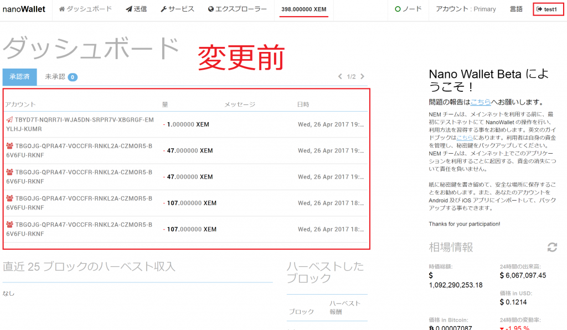Select the TBYD7T-NQRR7I address text

(x=80, y=124)
